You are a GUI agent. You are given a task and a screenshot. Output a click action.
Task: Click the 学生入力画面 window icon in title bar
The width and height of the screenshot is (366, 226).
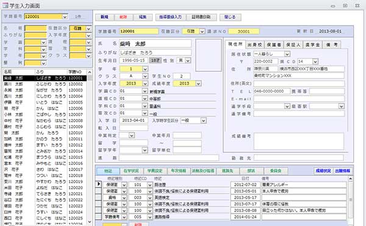5,5
